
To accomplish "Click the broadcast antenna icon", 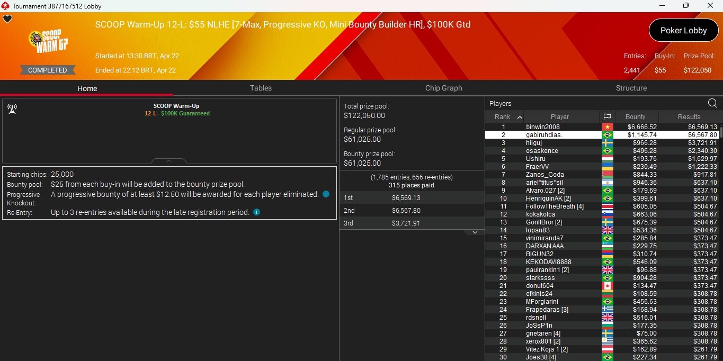I will pyautogui.click(x=12, y=109).
